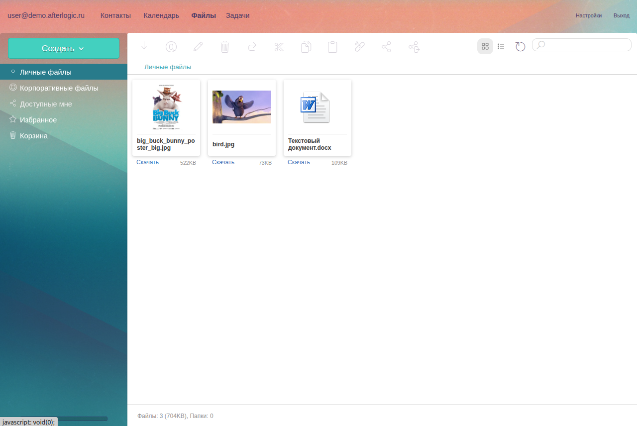Refresh the file list
The height and width of the screenshot is (426, 637).
(x=520, y=46)
